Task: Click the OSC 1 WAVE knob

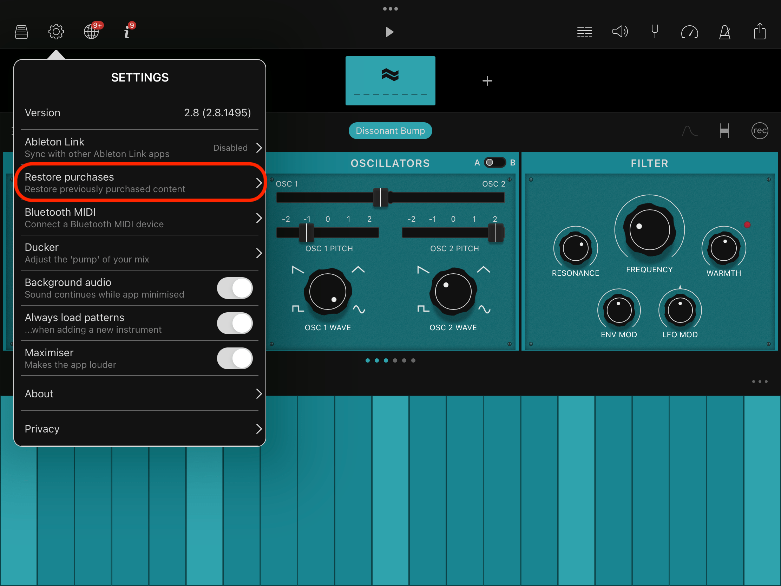Action: point(327,291)
